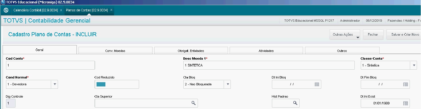Click the Cta Superior input field
The height and width of the screenshot is (109, 421).
tap(146, 103)
